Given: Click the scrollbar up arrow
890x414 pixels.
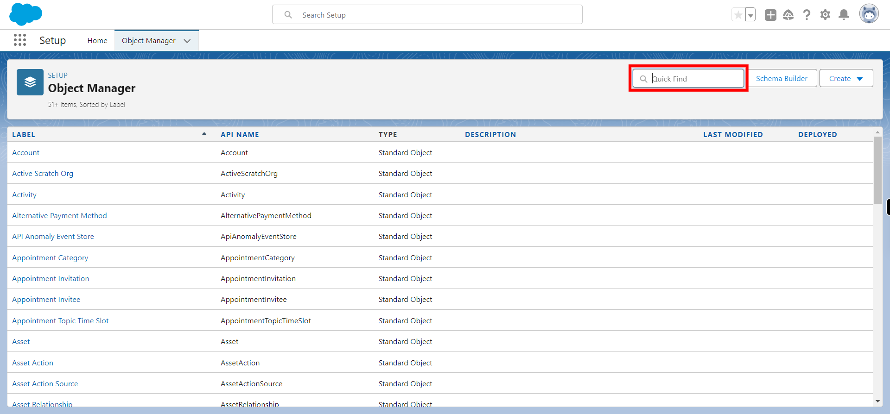Looking at the screenshot, I should (877, 132).
